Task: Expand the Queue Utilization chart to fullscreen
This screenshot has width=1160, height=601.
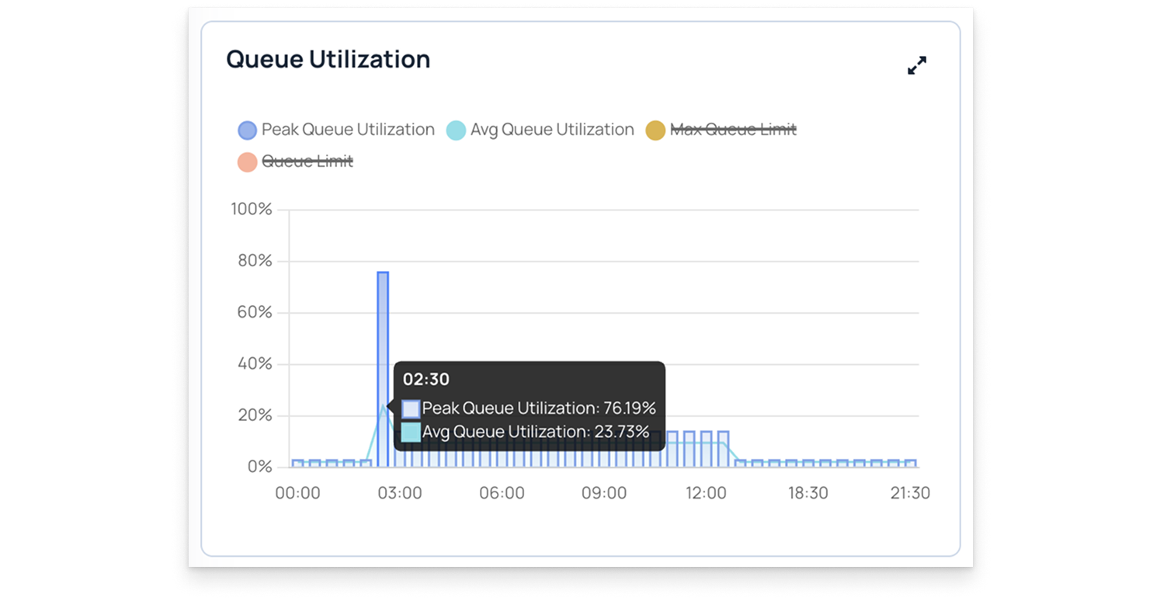Action: click(x=917, y=66)
